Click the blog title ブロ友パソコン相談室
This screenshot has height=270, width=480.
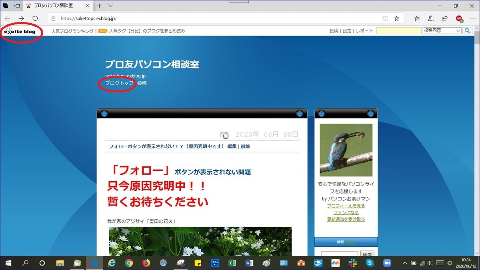[x=152, y=64]
